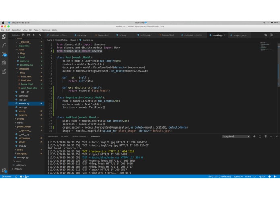Click Ln 4, Col 1 cursor position
280x199 pixels.
coord(220,176)
